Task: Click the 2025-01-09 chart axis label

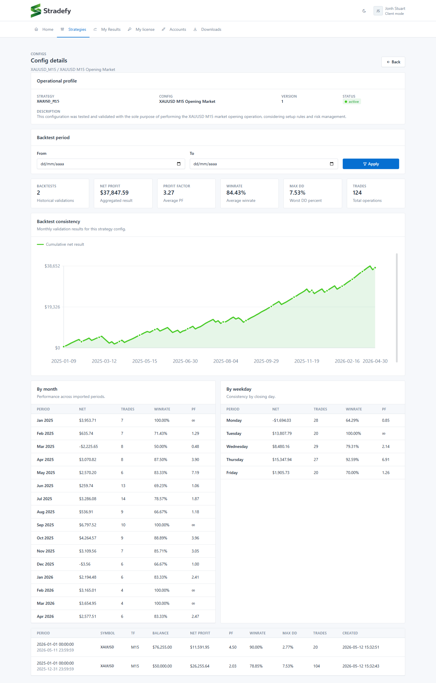Action: [64, 361]
